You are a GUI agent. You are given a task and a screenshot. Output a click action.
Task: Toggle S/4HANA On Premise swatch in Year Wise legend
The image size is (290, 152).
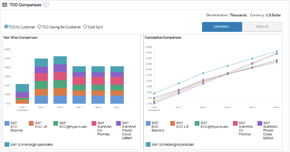coord(94,123)
